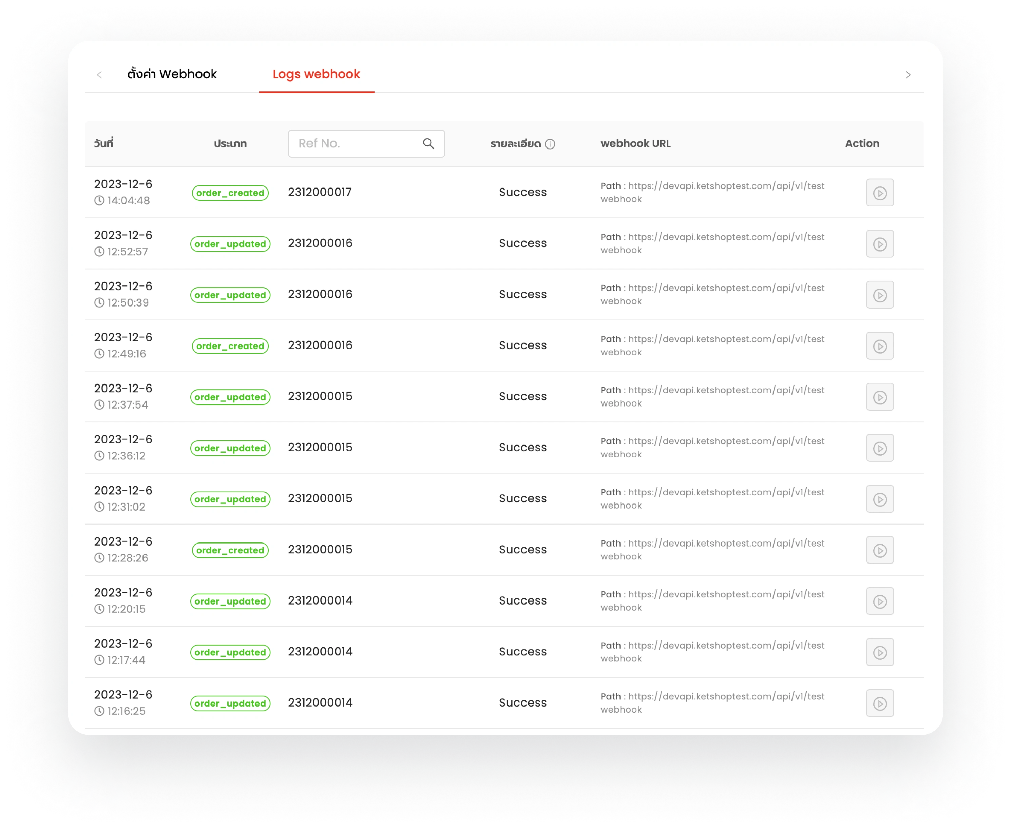Click order_created tag in 12:28:26 row
This screenshot has width=1011, height=830.
230,550
